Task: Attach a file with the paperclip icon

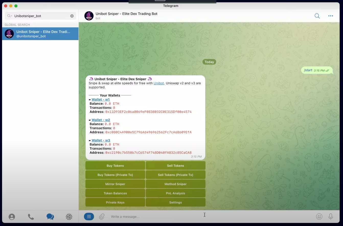Action: coord(102,217)
